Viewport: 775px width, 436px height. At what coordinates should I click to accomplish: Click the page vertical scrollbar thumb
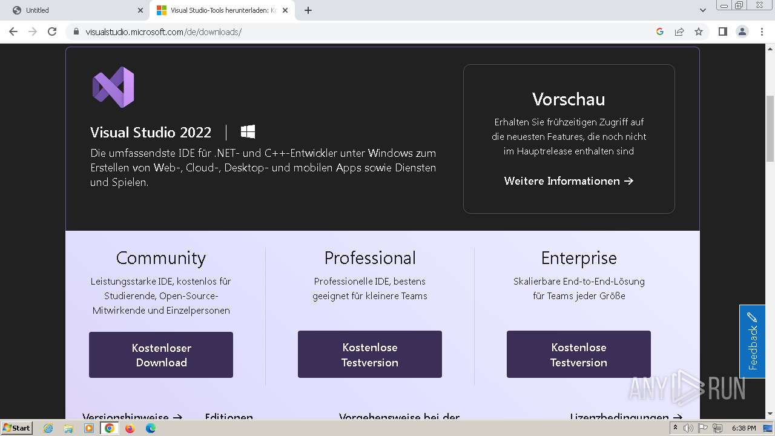[x=770, y=128]
